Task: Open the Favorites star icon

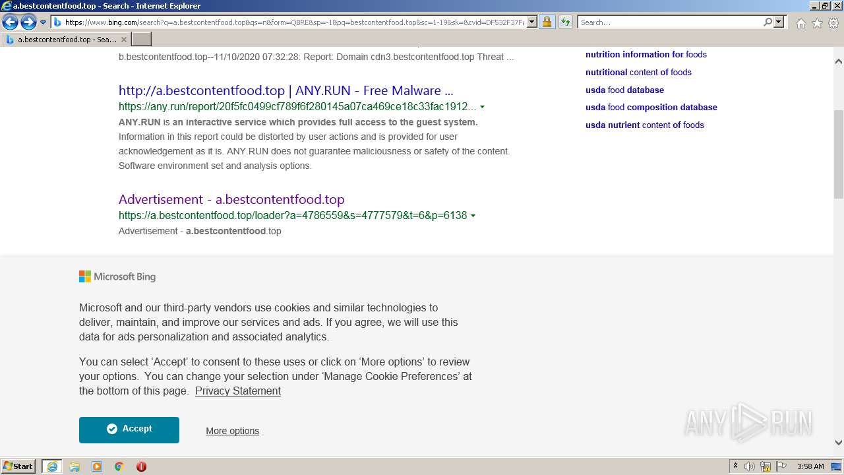Action: (x=817, y=23)
